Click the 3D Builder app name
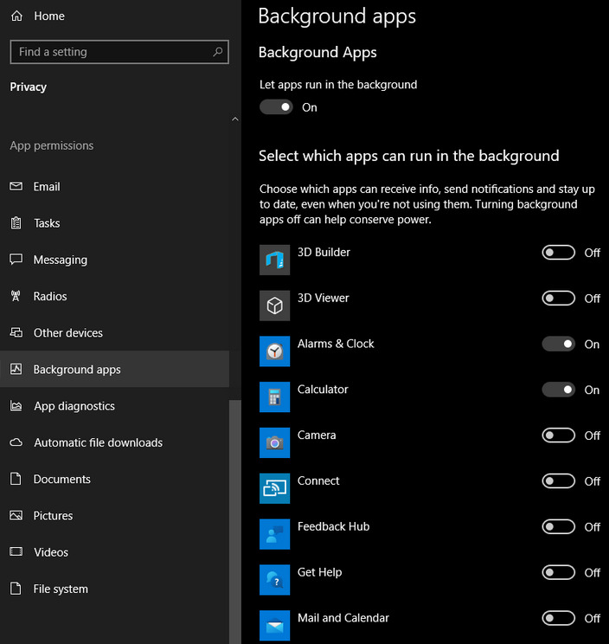 (324, 252)
